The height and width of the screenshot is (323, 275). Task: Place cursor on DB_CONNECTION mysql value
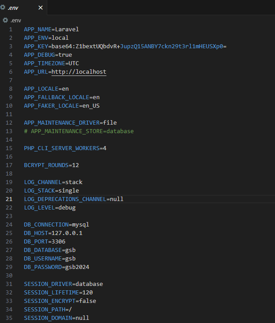point(81,225)
